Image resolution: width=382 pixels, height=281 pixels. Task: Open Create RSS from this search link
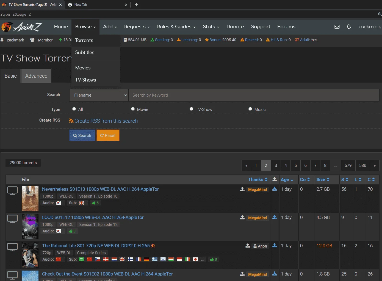(106, 121)
